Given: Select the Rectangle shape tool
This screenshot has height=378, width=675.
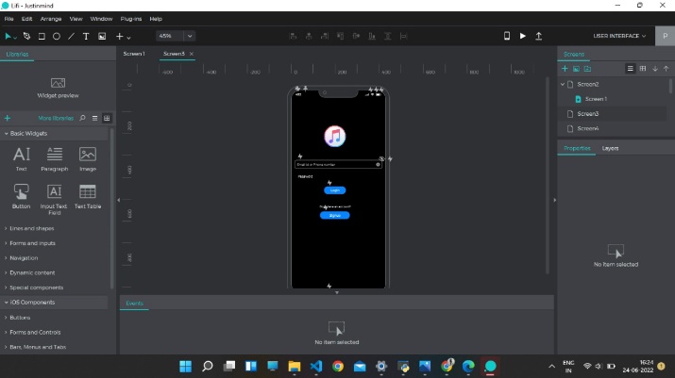Looking at the screenshot, I should (x=42, y=36).
